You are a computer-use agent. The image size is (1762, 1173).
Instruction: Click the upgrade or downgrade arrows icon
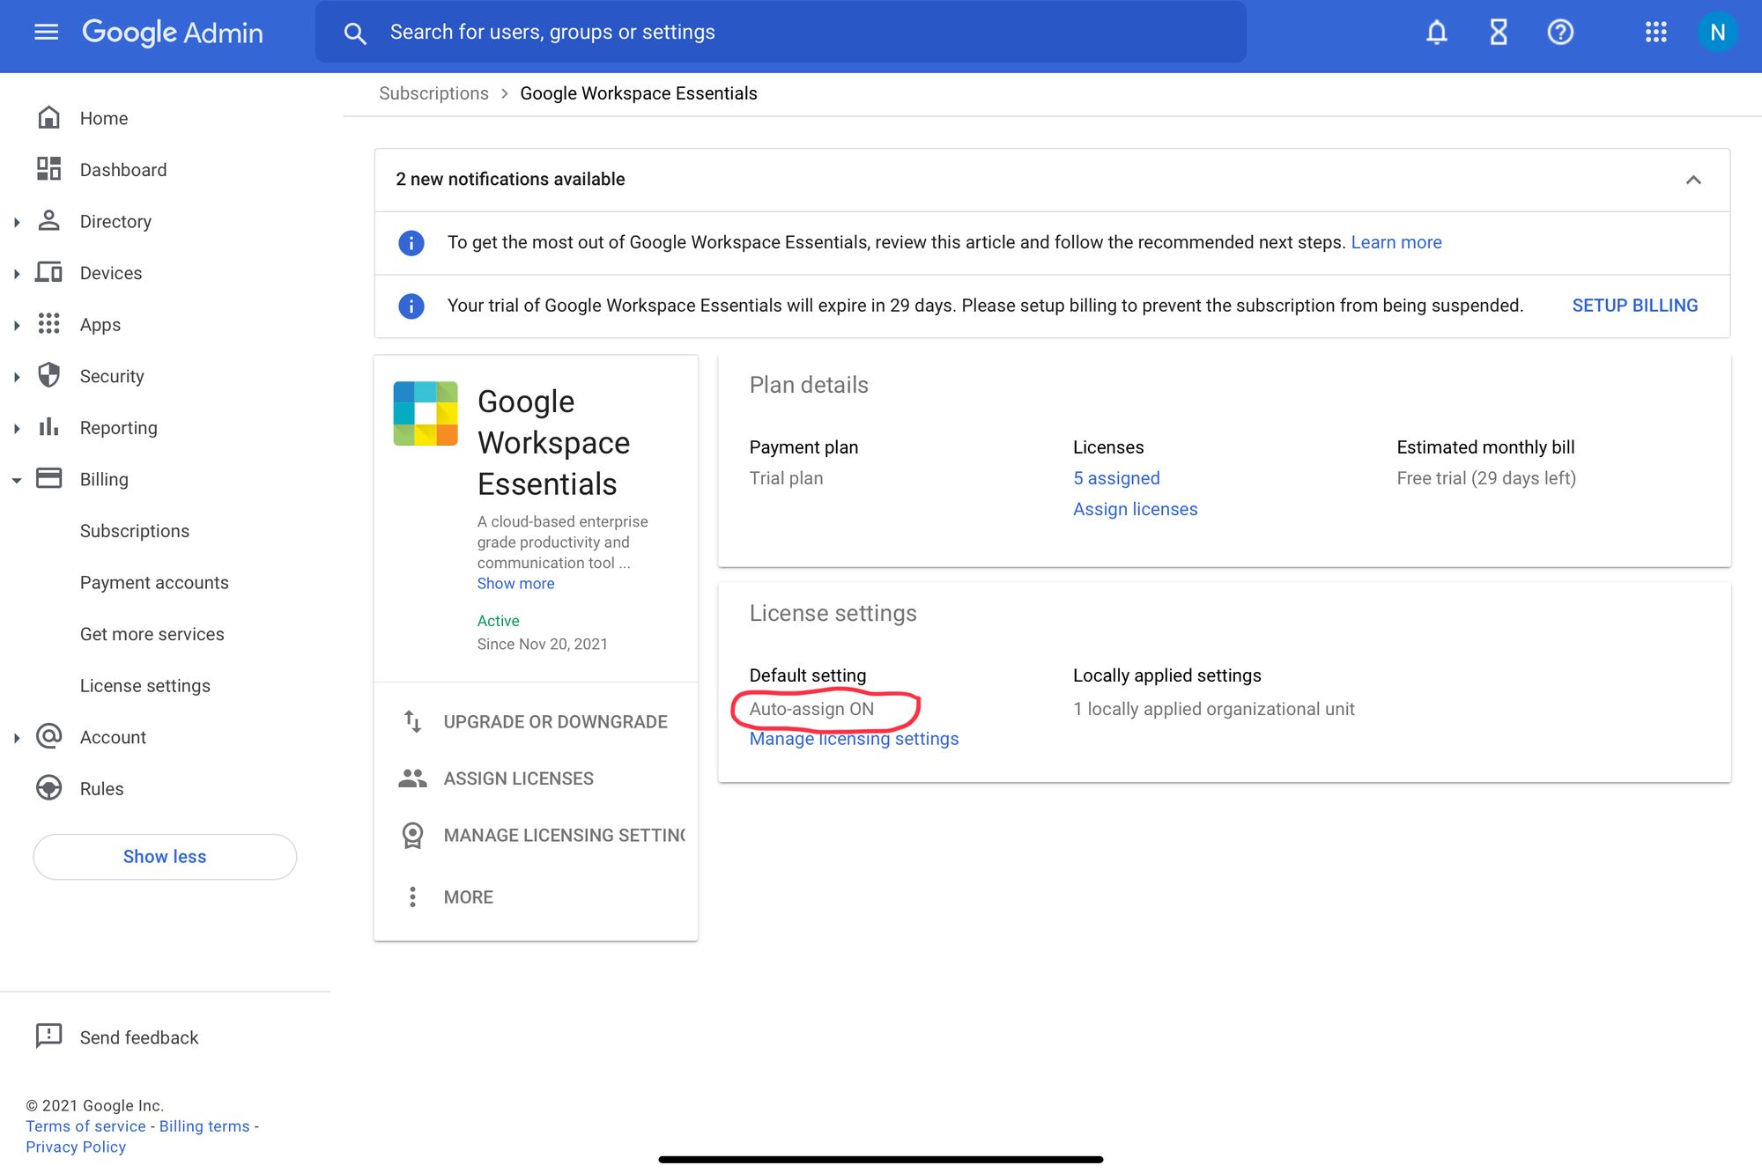[x=412, y=721]
